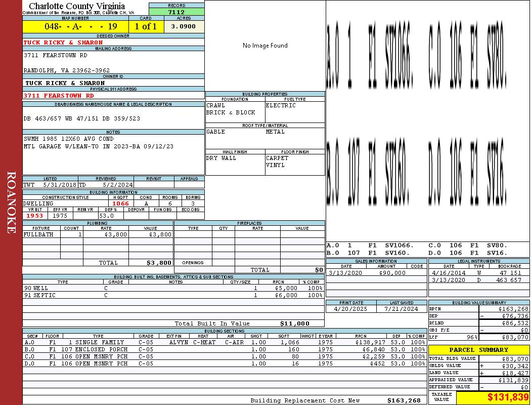Screen dimensions: 531x405
Task: Click the H SQFT value 1066
Action: click(x=120, y=204)
